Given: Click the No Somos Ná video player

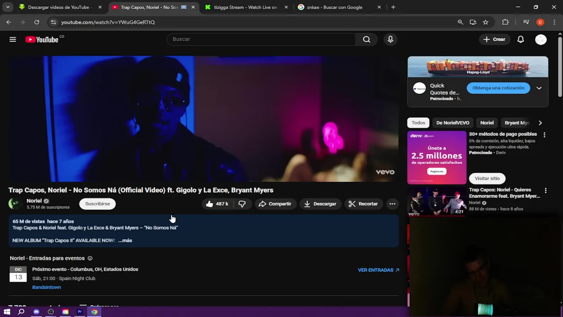Looking at the screenshot, I should pos(204,119).
